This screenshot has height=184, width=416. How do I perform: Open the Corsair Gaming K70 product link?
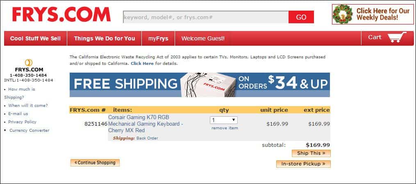(145, 124)
